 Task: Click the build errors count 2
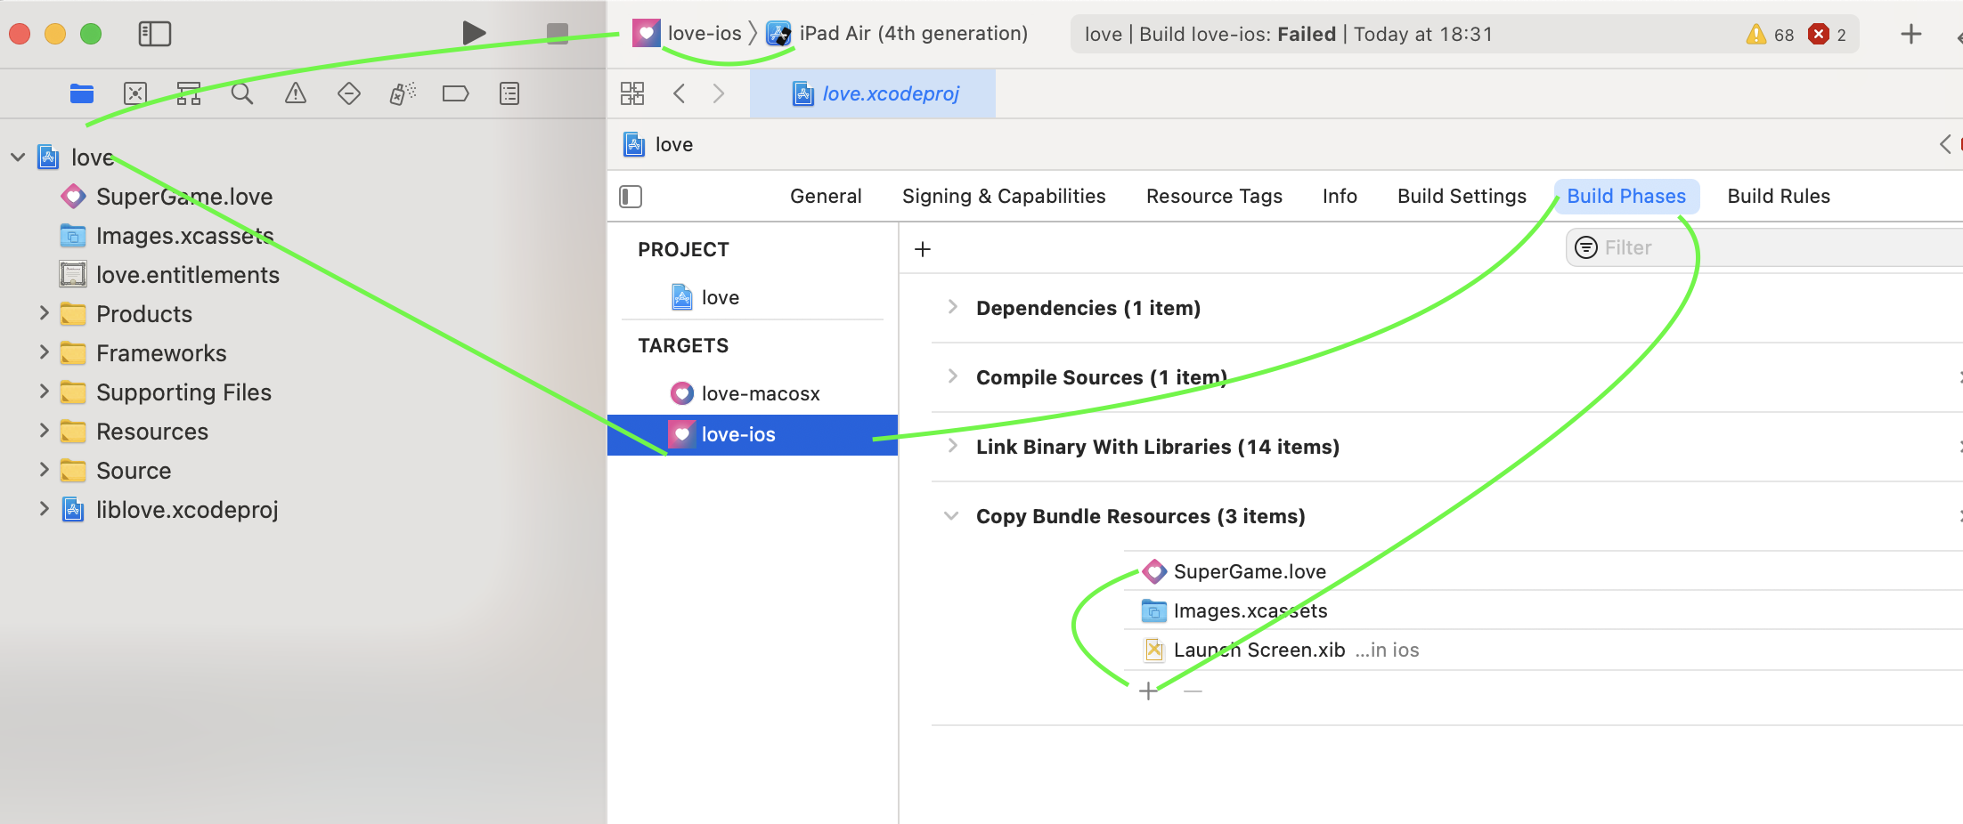pyautogui.click(x=1828, y=35)
